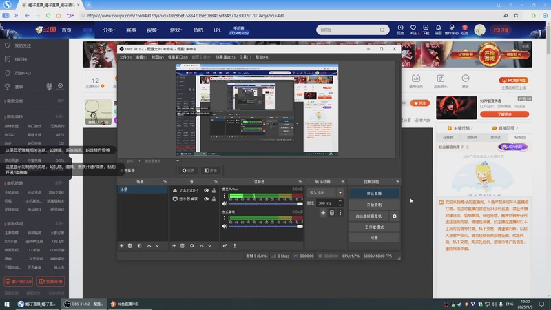Click Stop Streaming button in OBS controls
This screenshot has width=551, height=310.
pyautogui.click(x=374, y=194)
